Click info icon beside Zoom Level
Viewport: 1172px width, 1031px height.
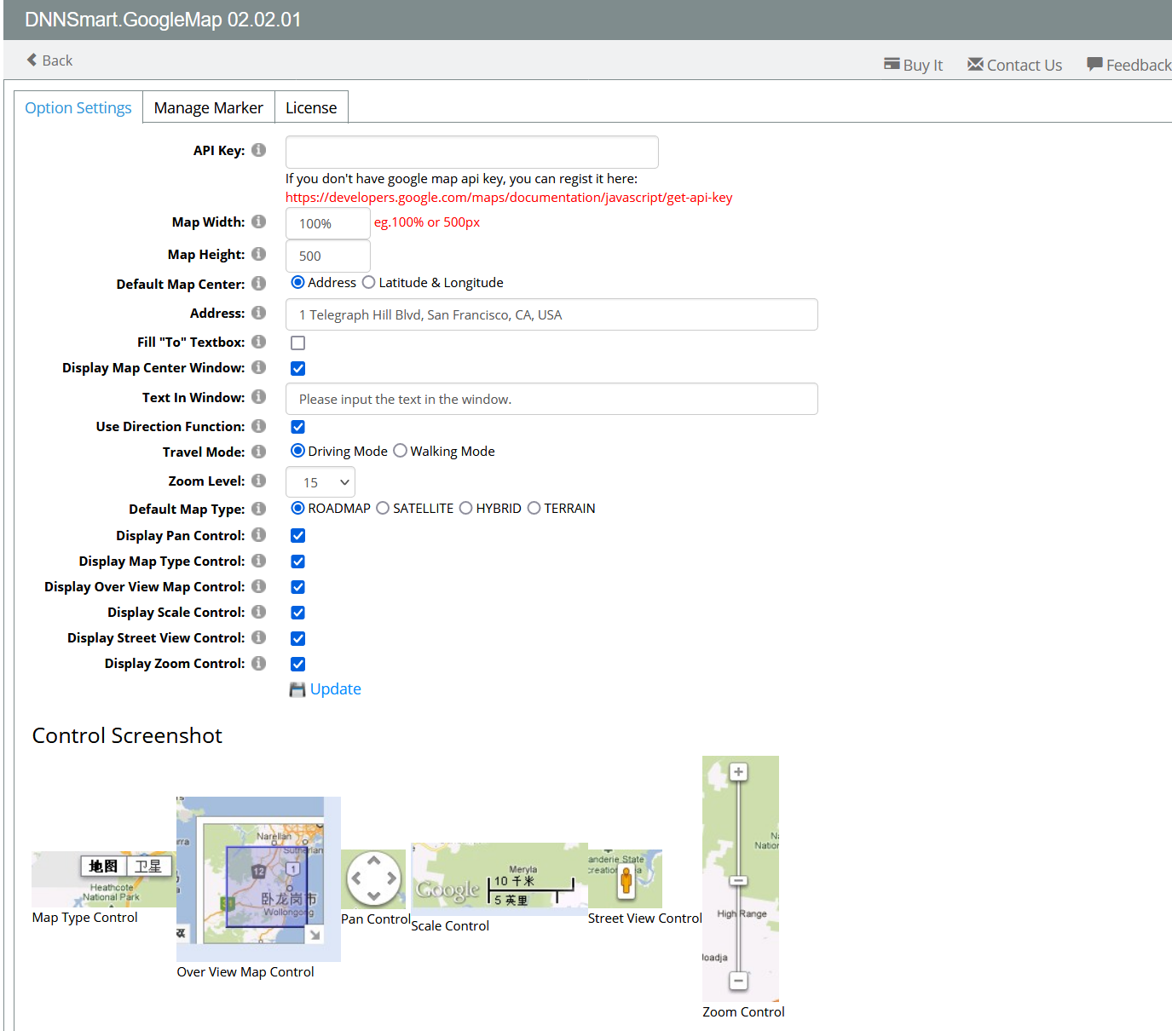pyautogui.click(x=259, y=481)
